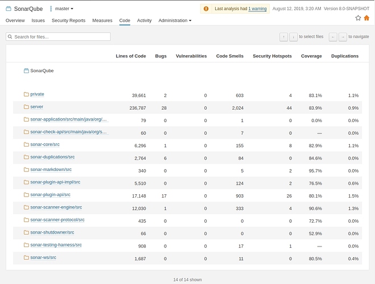Click the SonarQube project icon in header

click(9, 9)
